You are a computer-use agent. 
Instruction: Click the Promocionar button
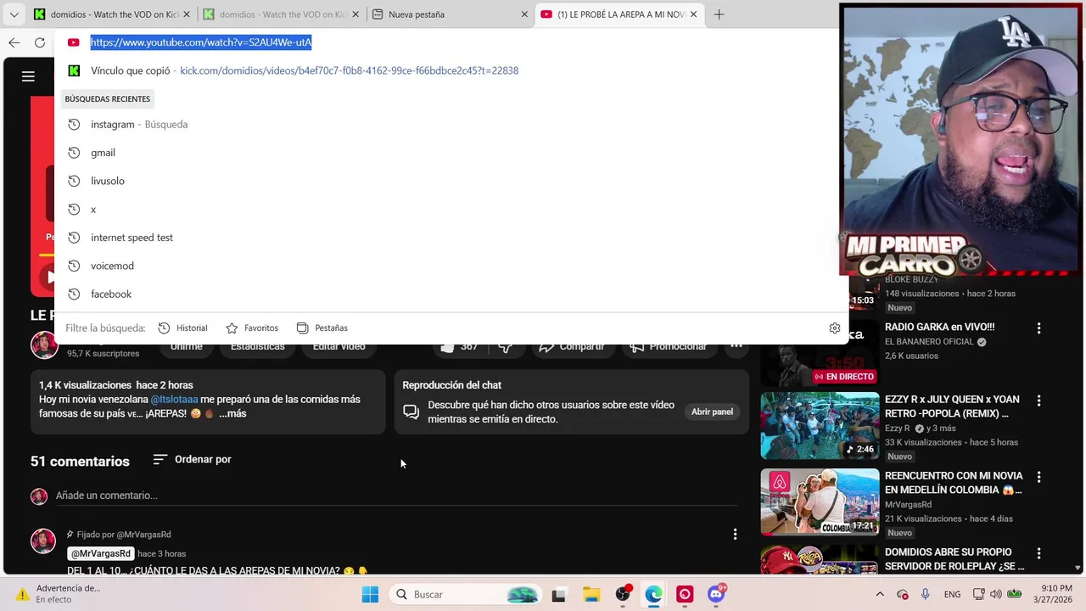(x=669, y=346)
